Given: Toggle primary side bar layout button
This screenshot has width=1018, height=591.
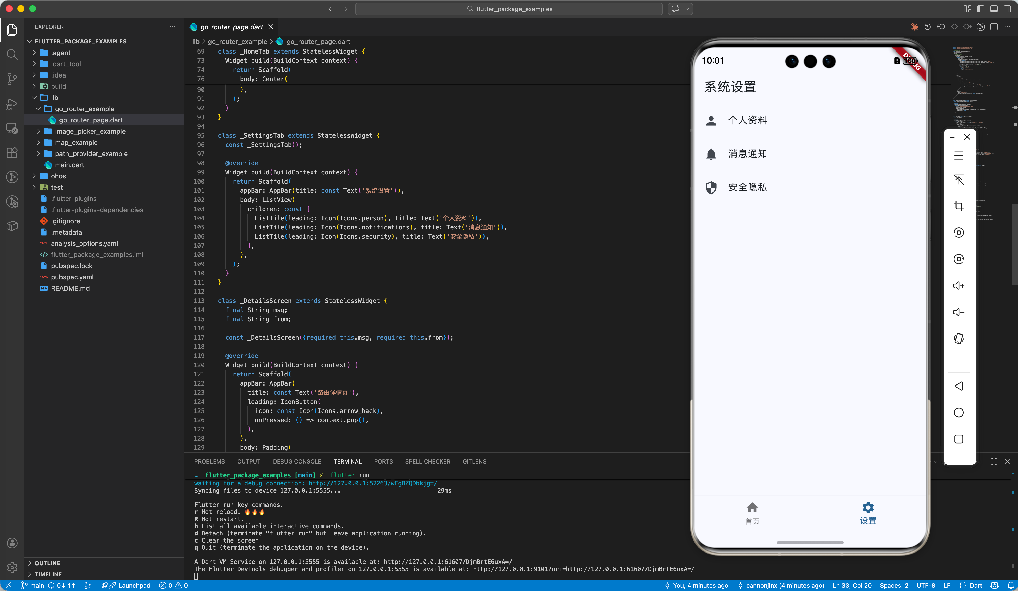Looking at the screenshot, I should [x=980, y=8].
